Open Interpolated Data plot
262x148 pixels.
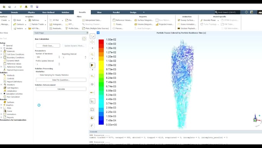tap(92, 20)
